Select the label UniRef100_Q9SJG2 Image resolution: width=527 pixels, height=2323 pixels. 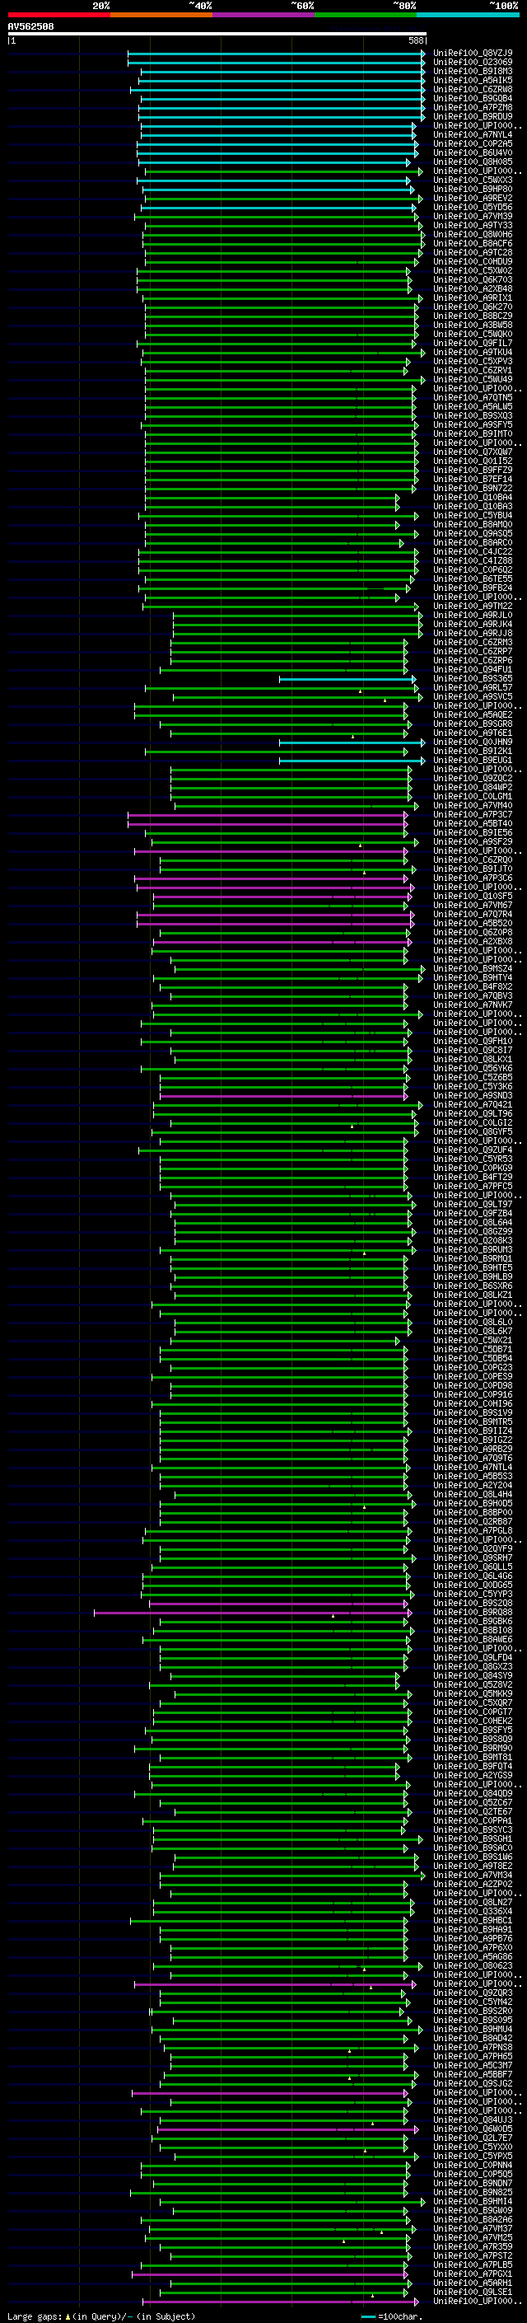click(x=473, y=2083)
